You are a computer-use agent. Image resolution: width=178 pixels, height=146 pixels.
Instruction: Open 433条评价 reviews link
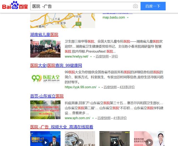tap(127, 87)
